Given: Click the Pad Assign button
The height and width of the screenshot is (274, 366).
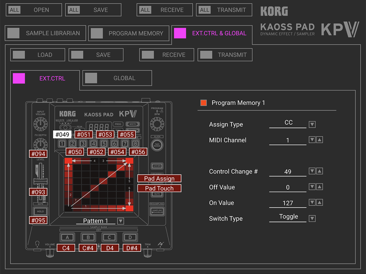Looking at the screenshot, I should coord(159,178).
